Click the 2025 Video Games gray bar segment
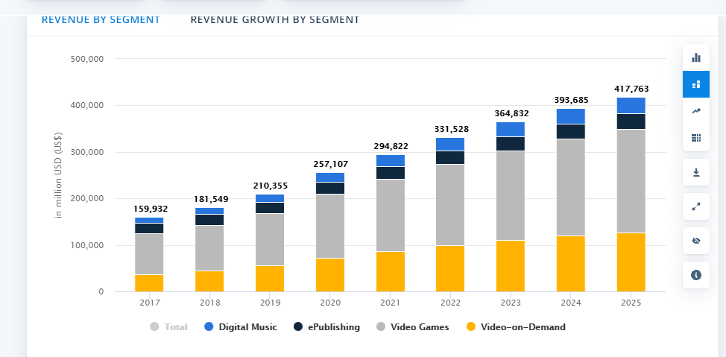The width and height of the screenshot is (726, 357). 631,181
